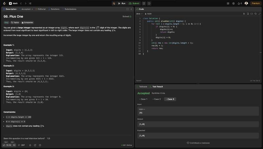Open the settings gear icon
This screenshot has width=263, height=149.
click(x=233, y=3)
